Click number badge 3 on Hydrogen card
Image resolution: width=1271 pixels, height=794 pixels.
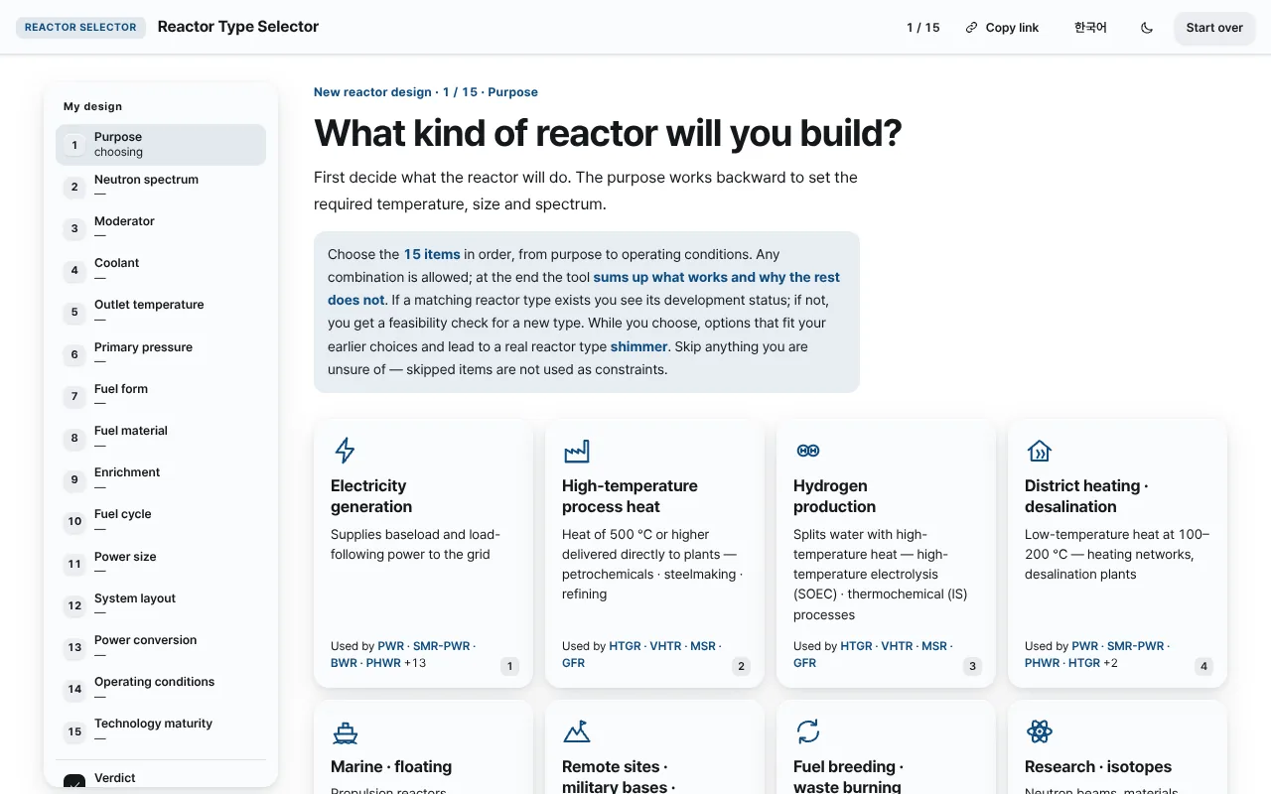click(x=972, y=666)
